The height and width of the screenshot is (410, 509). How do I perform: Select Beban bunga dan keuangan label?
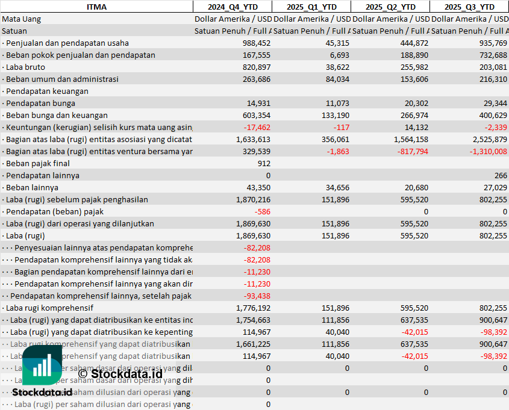(57, 115)
